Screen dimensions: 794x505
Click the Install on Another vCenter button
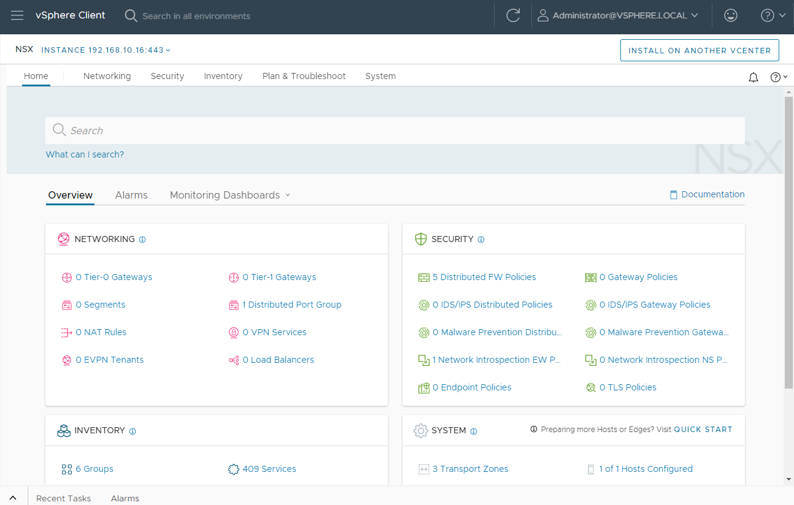(x=700, y=50)
